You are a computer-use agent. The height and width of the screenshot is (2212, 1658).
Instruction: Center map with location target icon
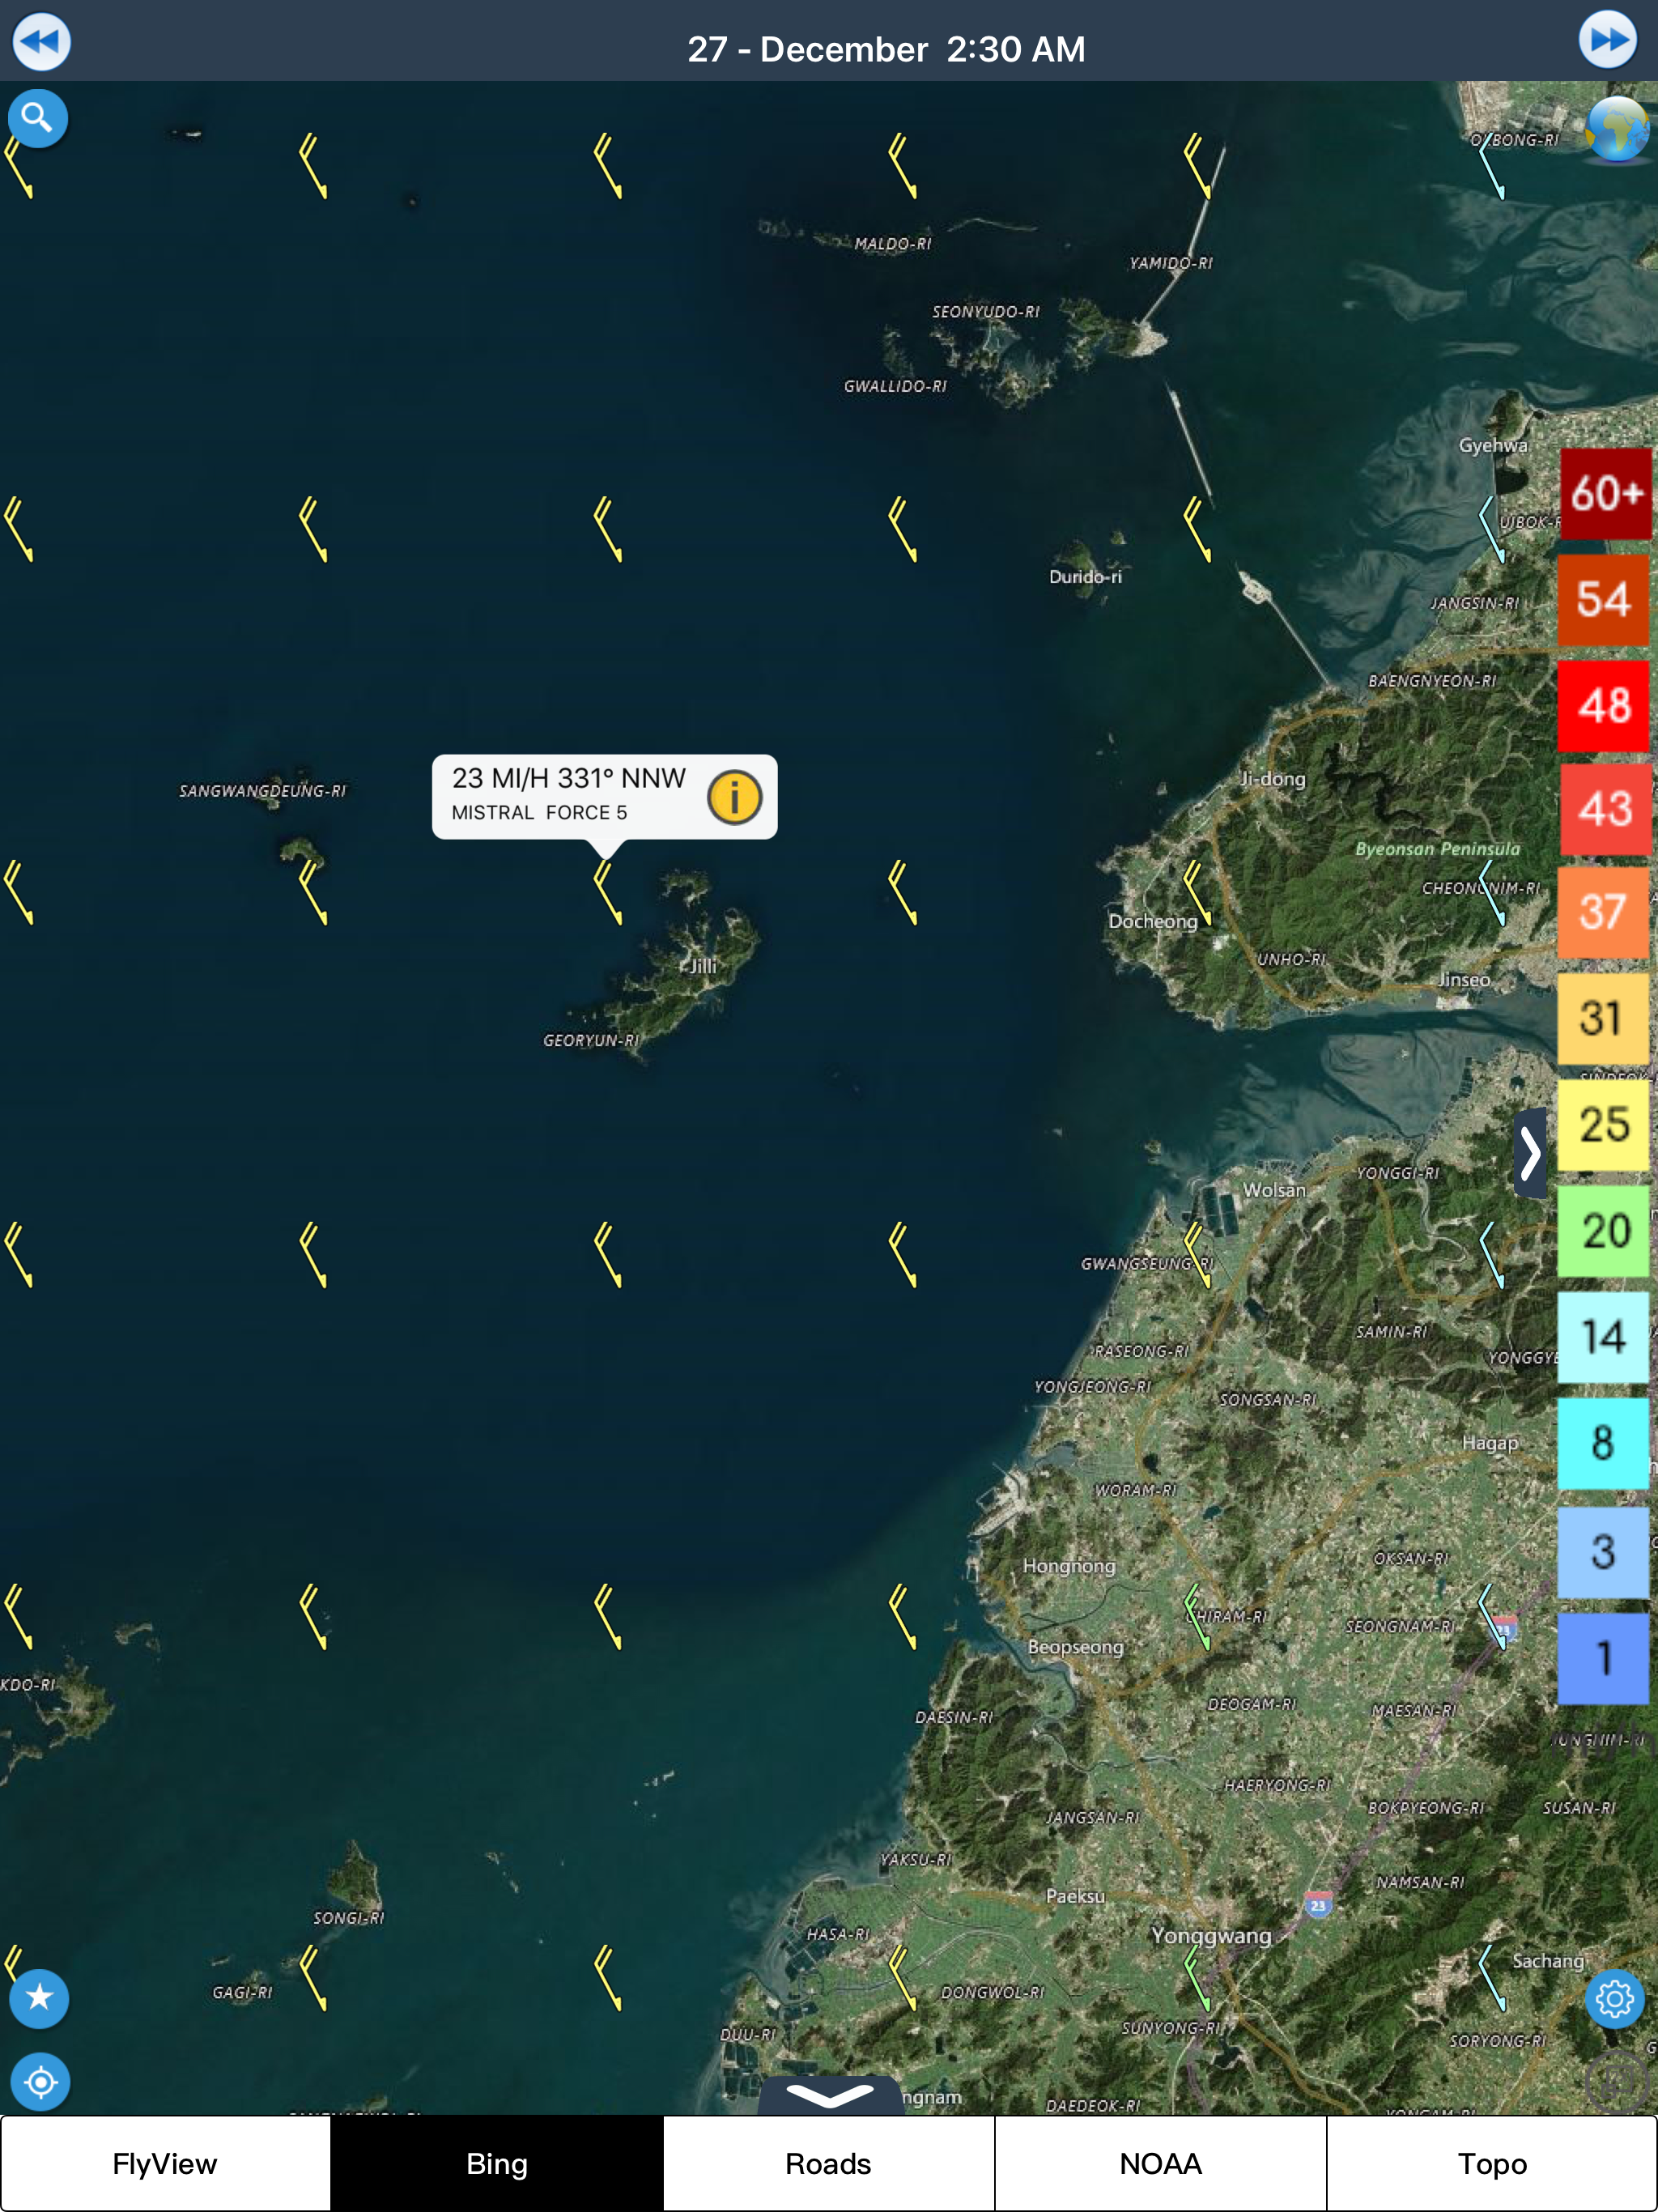(40, 2082)
